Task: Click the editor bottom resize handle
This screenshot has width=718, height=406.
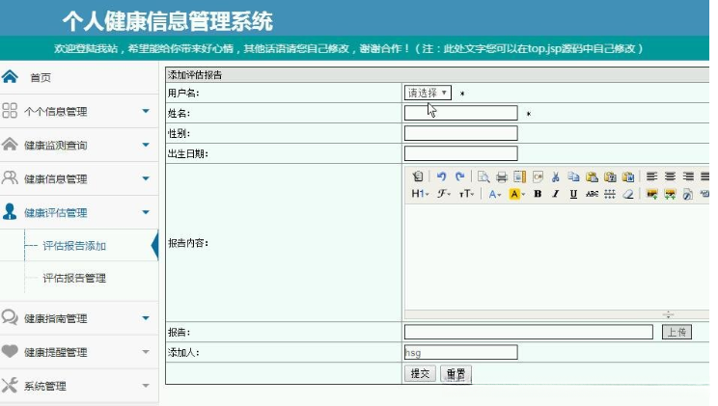Action: (x=668, y=314)
